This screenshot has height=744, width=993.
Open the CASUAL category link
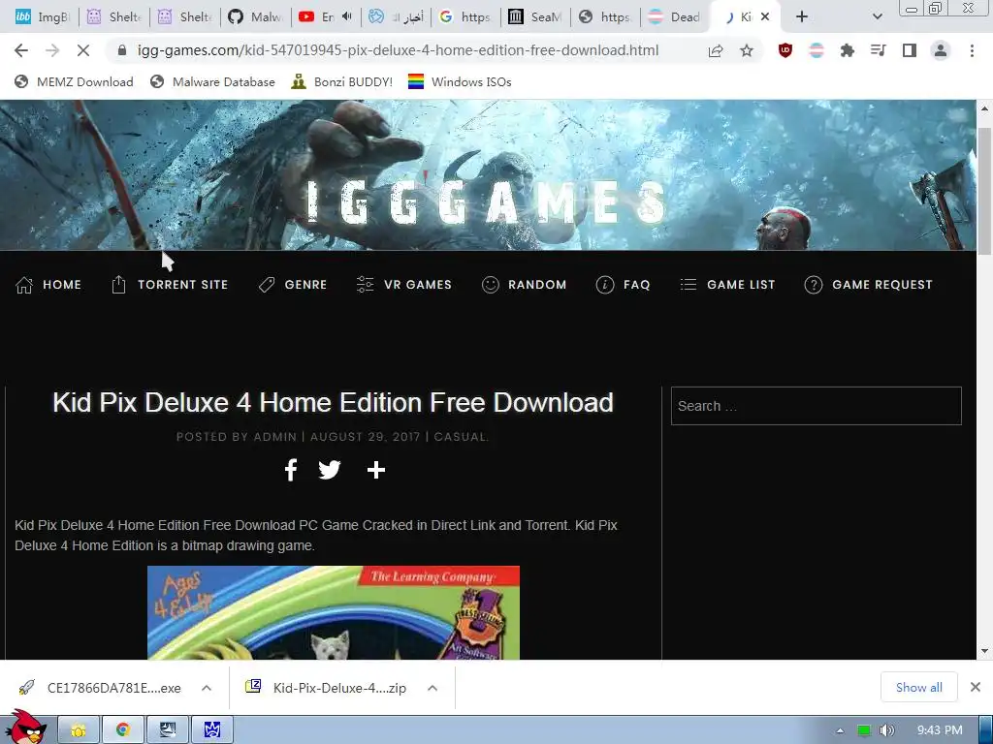[x=461, y=437]
